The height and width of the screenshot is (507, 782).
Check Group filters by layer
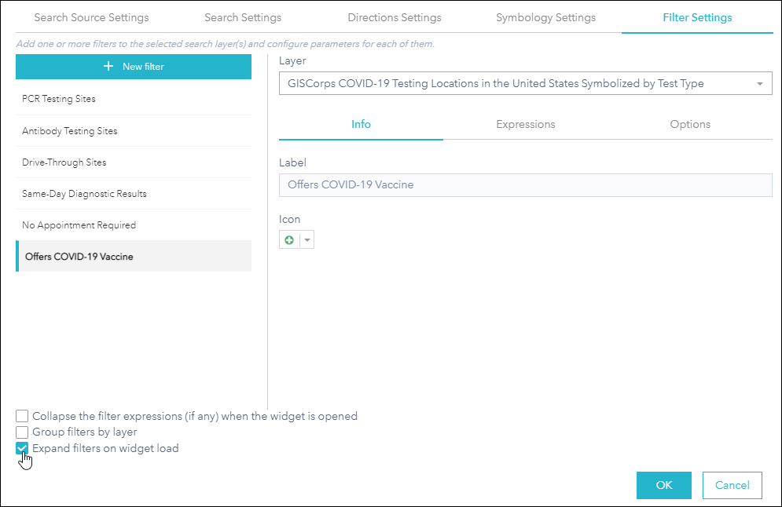[x=22, y=432]
